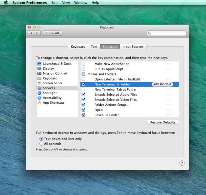Toggle the Files and Folders group checkbox

pos(83,74)
